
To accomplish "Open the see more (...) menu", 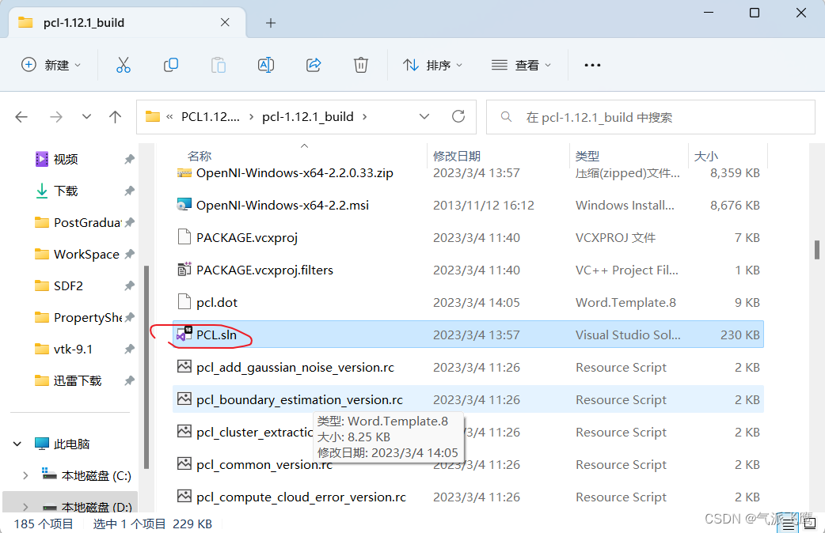I will 592,65.
